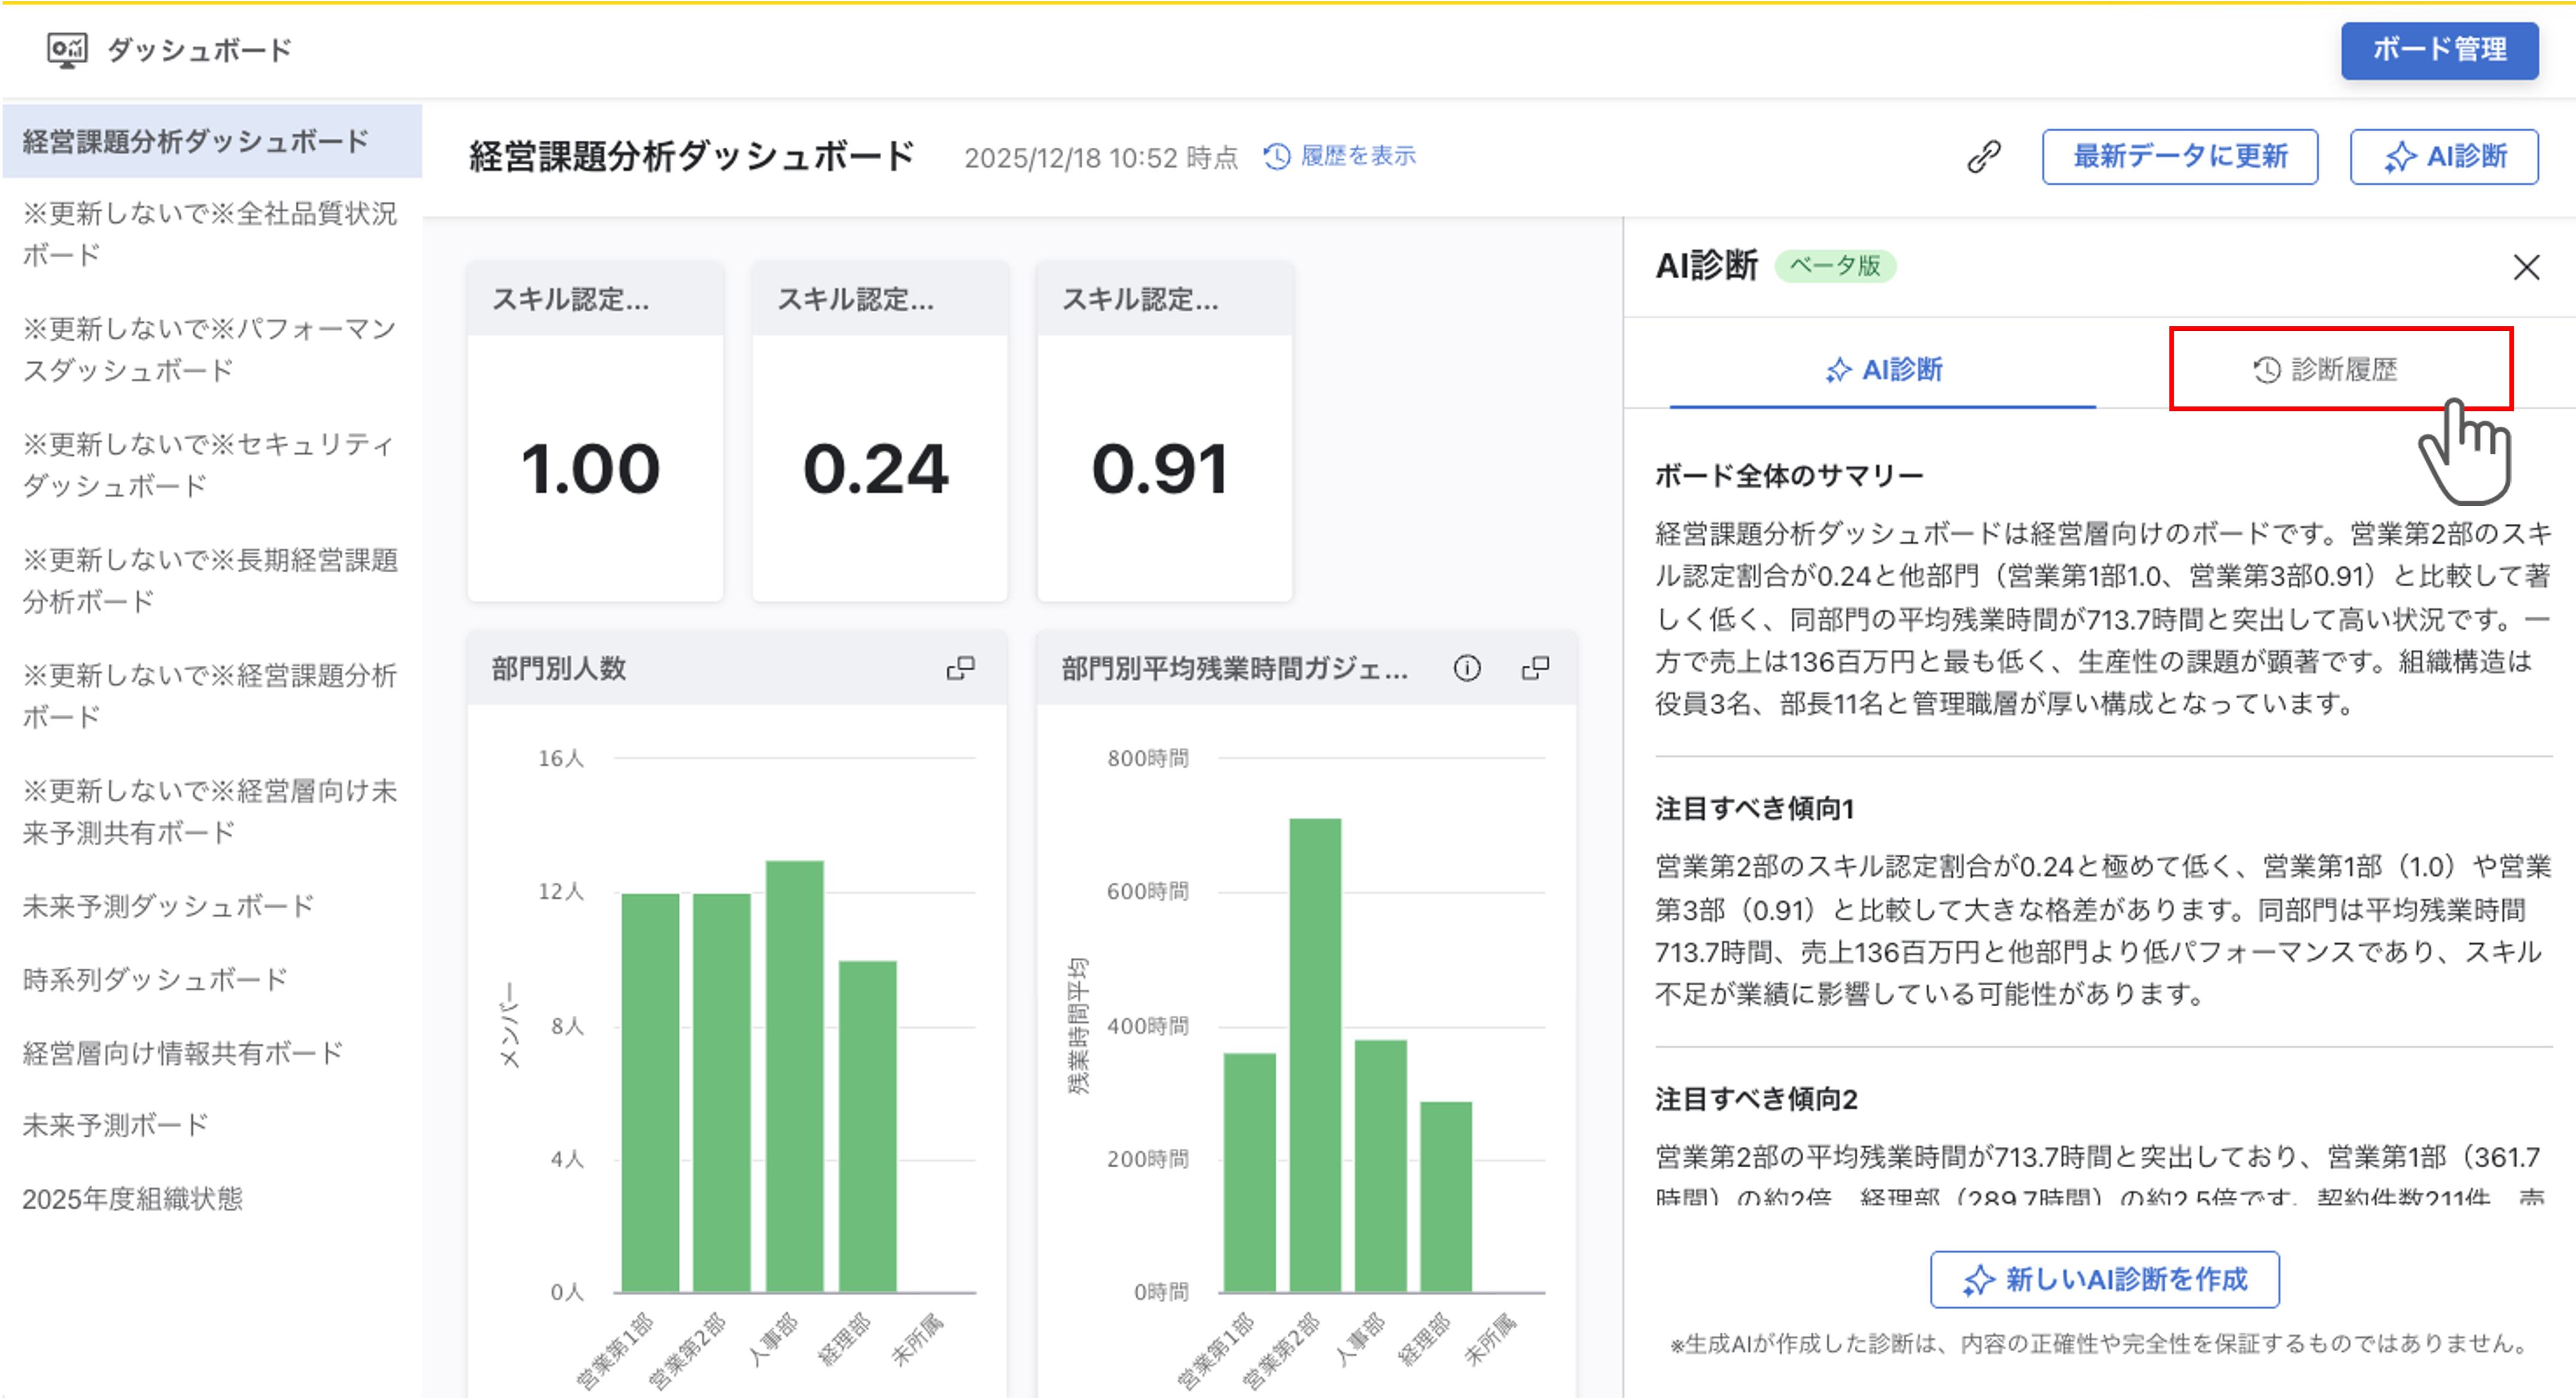Viewport: 2576px width, 1399px height.
Task: Click the copy link chain icon
Action: (1983, 156)
